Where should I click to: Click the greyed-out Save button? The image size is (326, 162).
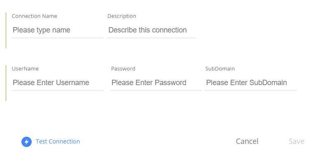[296, 141]
